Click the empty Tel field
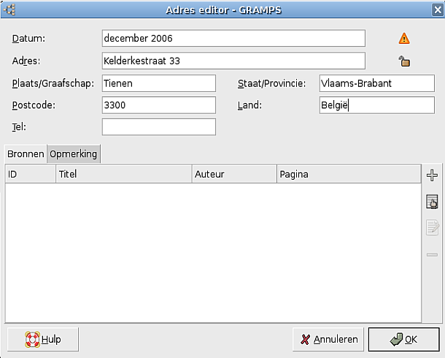This screenshot has width=445, height=358. (x=159, y=127)
